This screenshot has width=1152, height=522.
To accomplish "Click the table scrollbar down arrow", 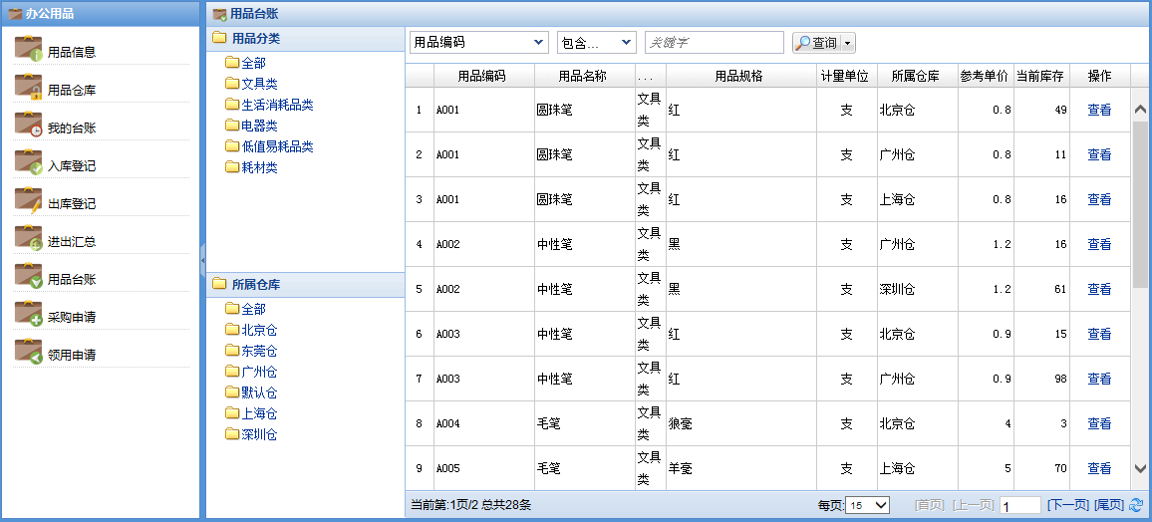I will click(1140, 468).
